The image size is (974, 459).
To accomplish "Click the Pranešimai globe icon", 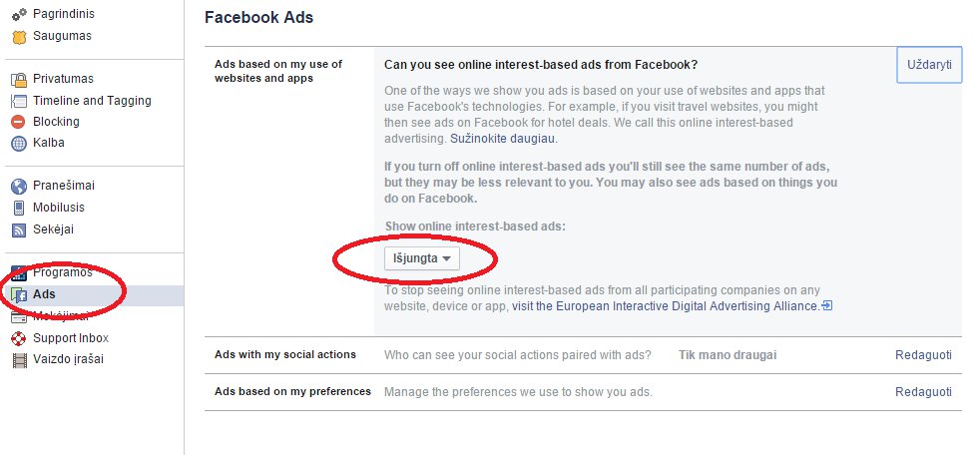I will [x=19, y=187].
